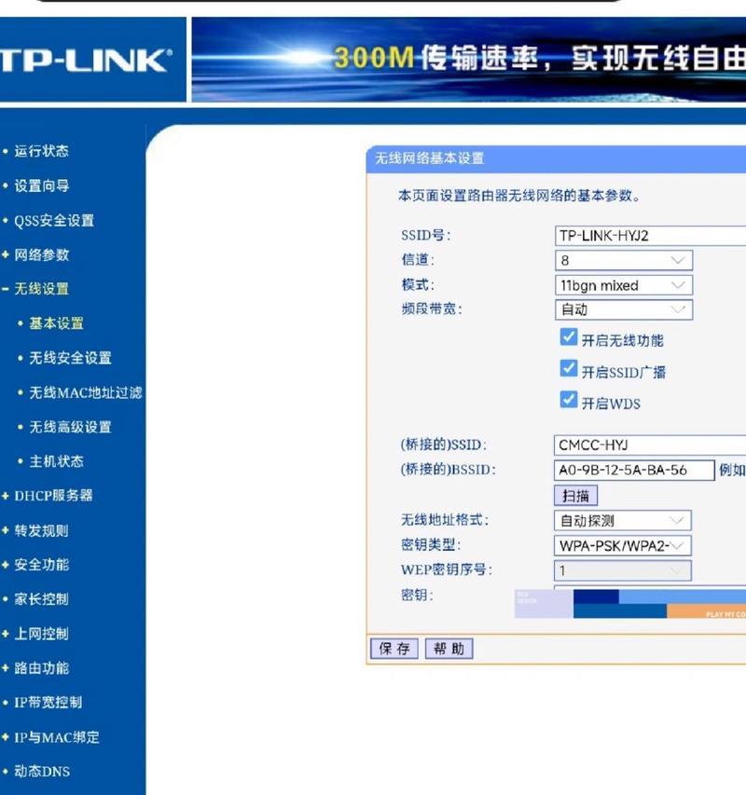Click the 扫描 scan button

coord(575,496)
